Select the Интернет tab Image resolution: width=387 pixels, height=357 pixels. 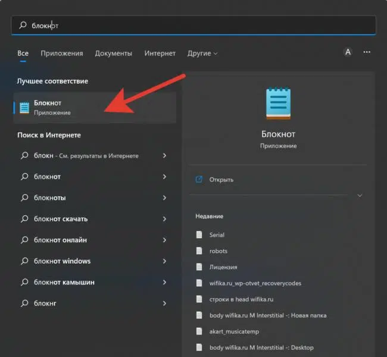click(x=160, y=53)
